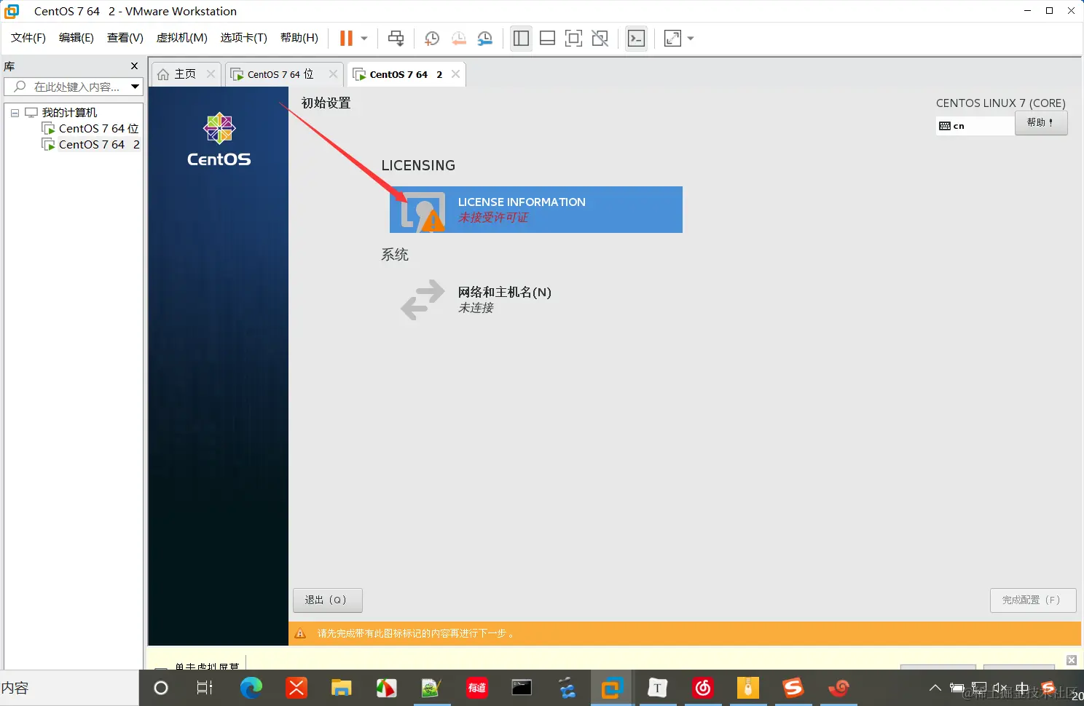
Task: Close the library panel
Action: [x=134, y=66]
